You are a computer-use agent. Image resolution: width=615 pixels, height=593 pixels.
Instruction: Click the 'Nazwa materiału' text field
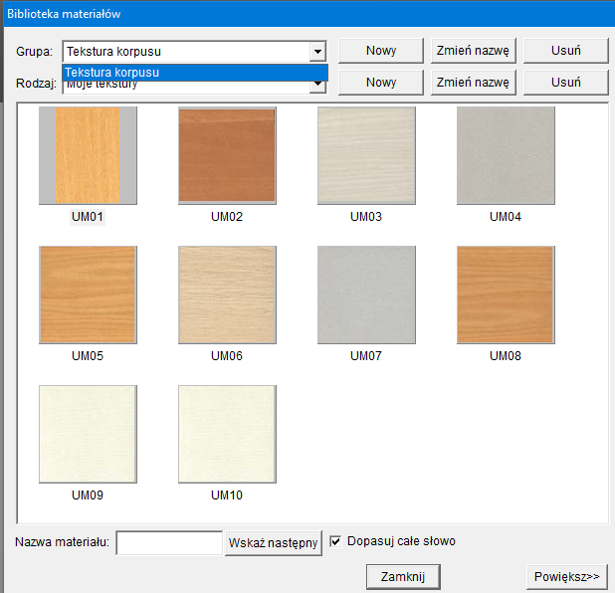169,542
